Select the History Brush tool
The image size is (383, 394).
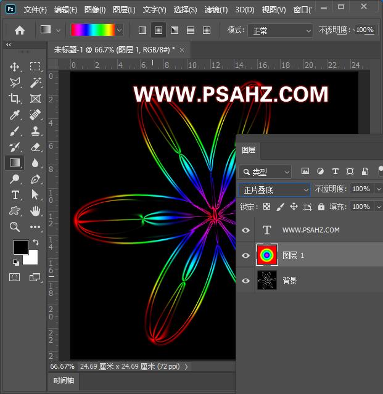tap(15, 147)
